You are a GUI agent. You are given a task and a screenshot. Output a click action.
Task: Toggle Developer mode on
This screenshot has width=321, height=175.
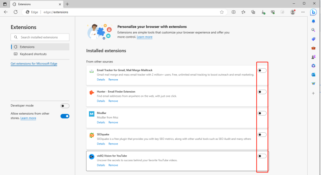coord(65,106)
